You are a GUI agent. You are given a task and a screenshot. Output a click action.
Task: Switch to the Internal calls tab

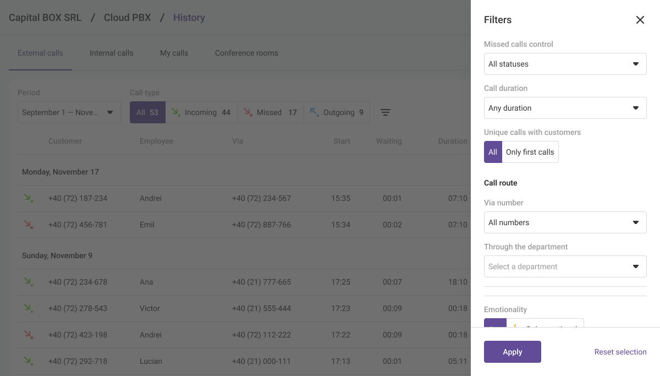tap(111, 53)
